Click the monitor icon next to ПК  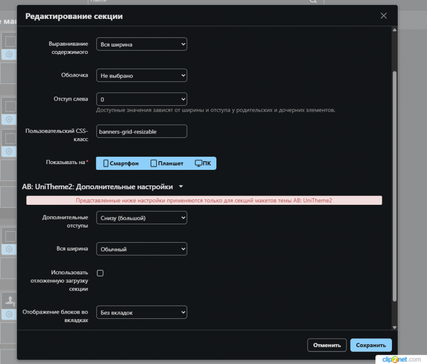tap(198, 164)
